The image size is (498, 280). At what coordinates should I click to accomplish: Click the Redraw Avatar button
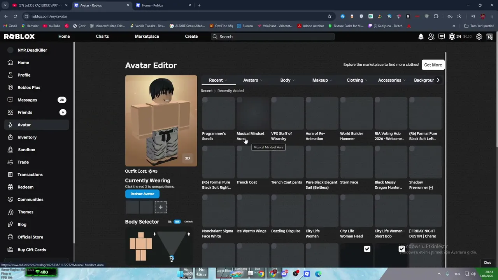point(142,194)
